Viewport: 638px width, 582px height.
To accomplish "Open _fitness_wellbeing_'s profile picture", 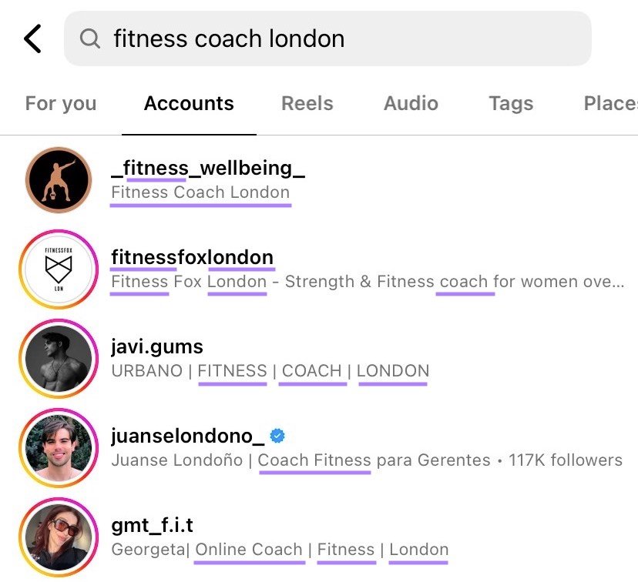I will pyautogui.click(x=58, y=179).
